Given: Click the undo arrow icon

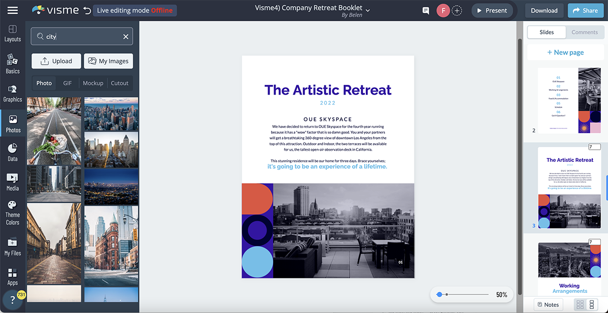Looking at the screenshot, I should pos(87,10).
